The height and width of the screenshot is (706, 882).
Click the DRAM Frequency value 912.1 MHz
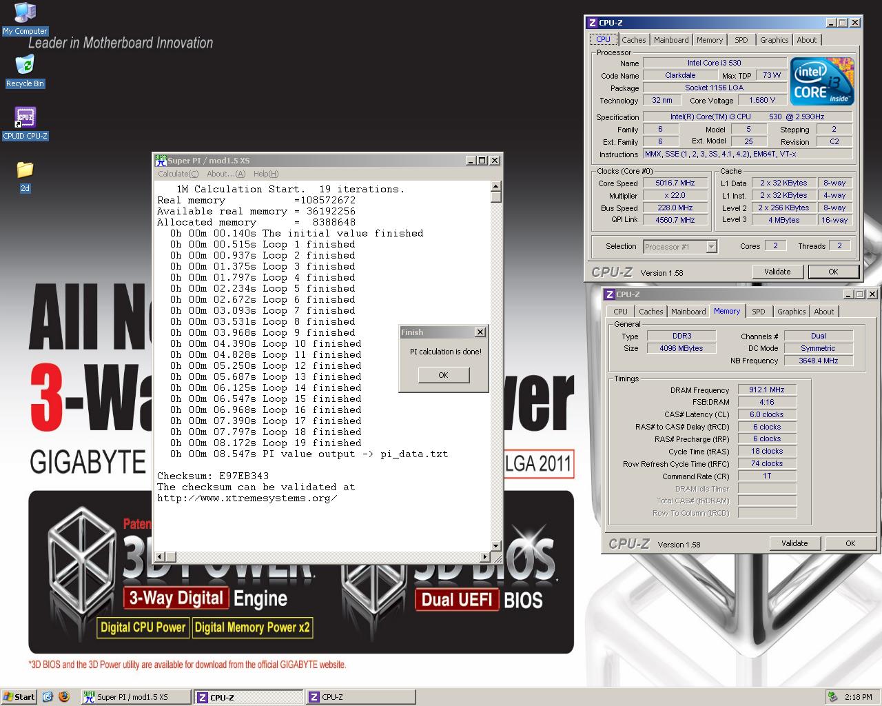767,390
